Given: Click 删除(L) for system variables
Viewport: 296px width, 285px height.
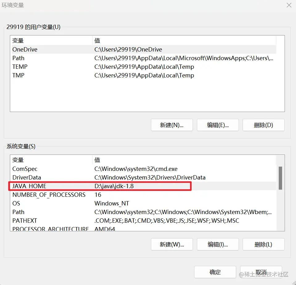Looking at the screenshot, I should click(263, 244).
